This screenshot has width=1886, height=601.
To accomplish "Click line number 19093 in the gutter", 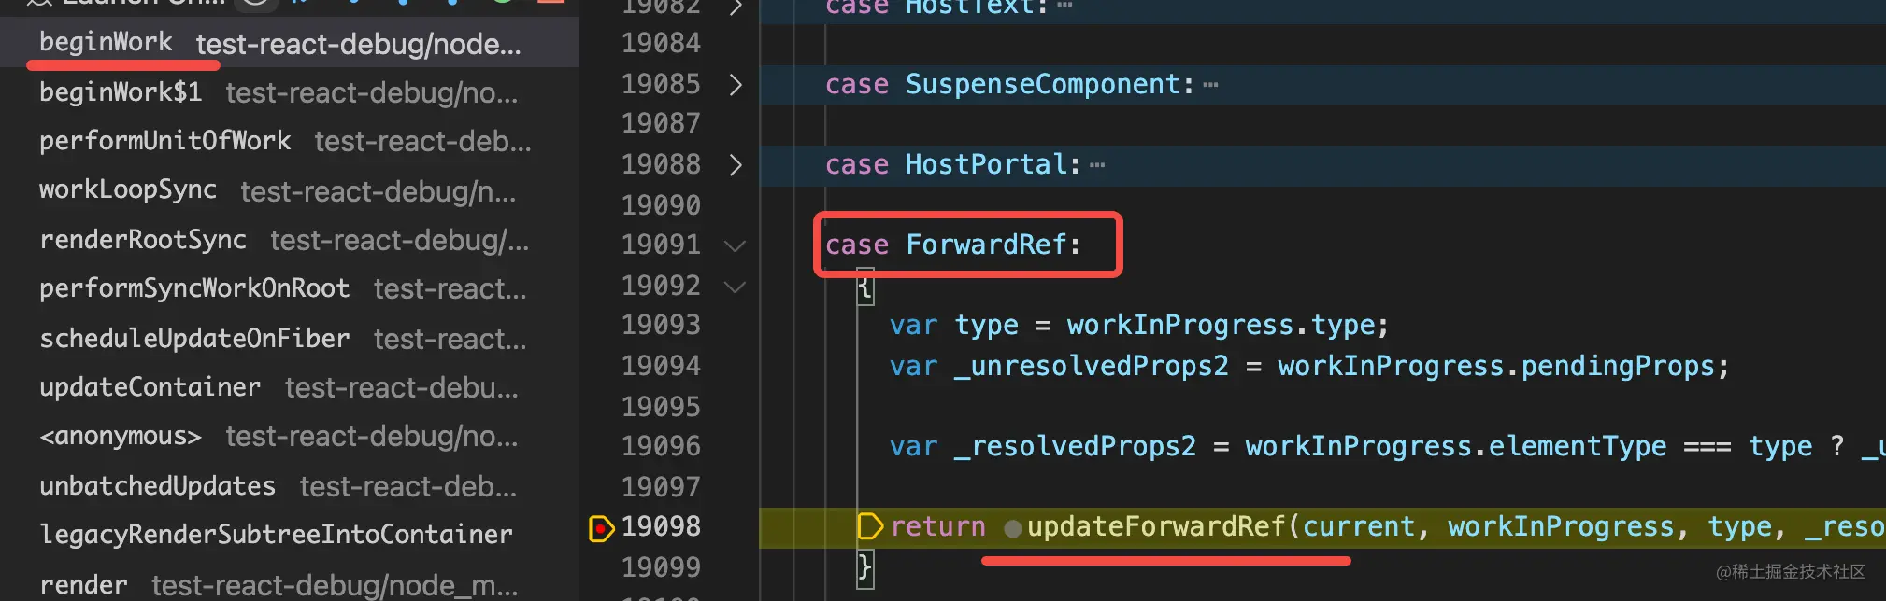I will pyautogui.click(x=661, y=325).
